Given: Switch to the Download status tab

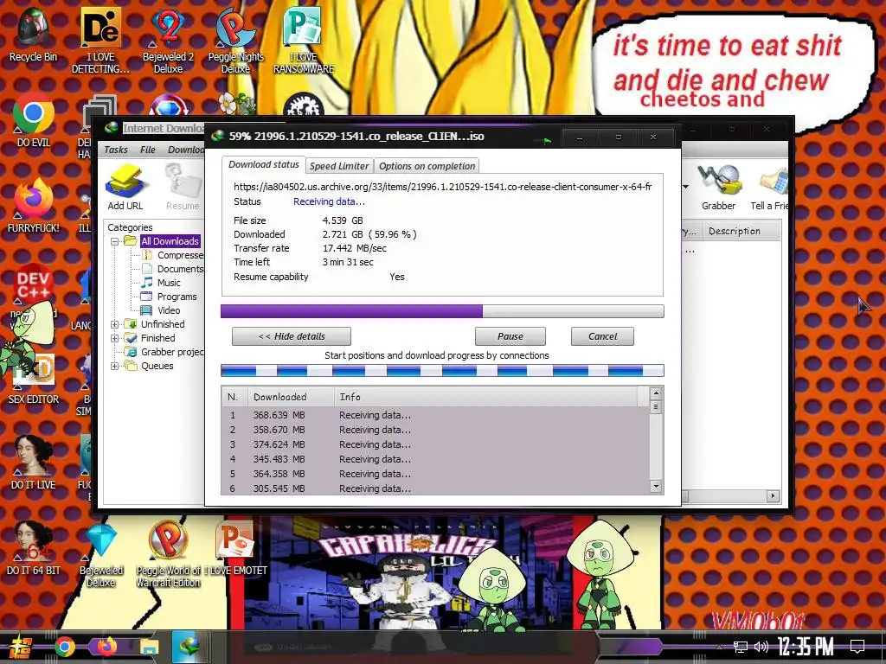Looking at the screenshot, I should point(263,164).
